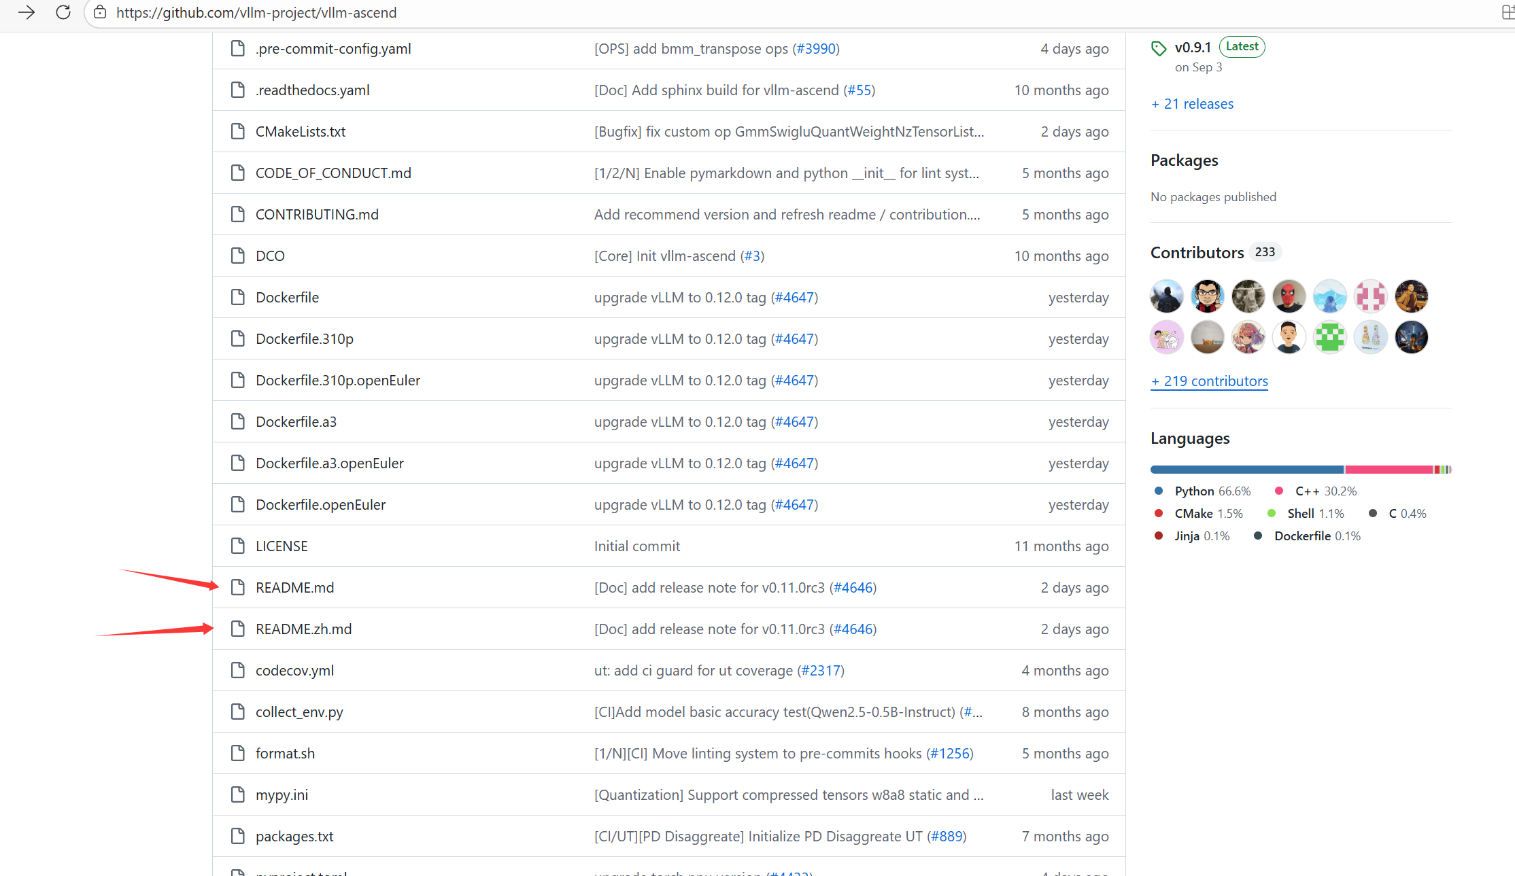Screen dimensions: 1515x876
Task: Click the tag icon beside v0.9.1 release
Action: [x=1159, y=48]
